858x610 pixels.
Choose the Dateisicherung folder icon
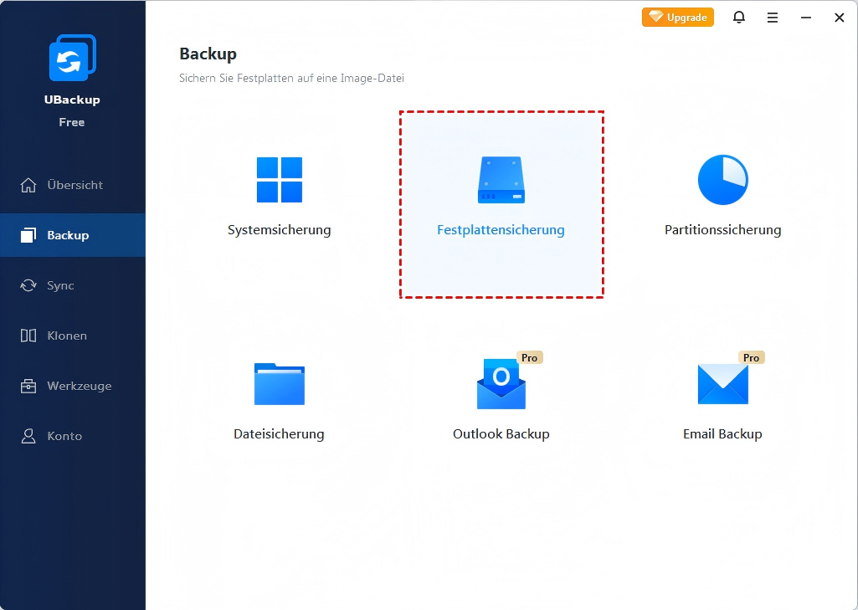(279, 385)
